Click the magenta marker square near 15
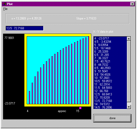The height and width of the screenshot is (129, 137). coord(80,108)
